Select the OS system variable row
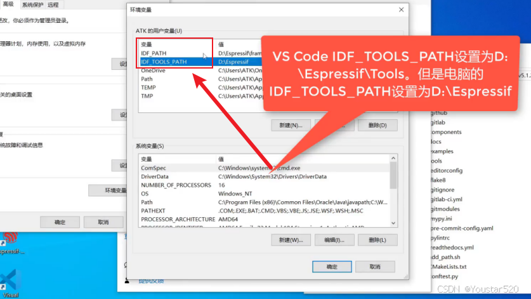The height and width of the screenshot is (299, 531). coord(264,194)
